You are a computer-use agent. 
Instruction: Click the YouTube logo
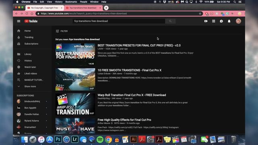click(x=31, y=21)
